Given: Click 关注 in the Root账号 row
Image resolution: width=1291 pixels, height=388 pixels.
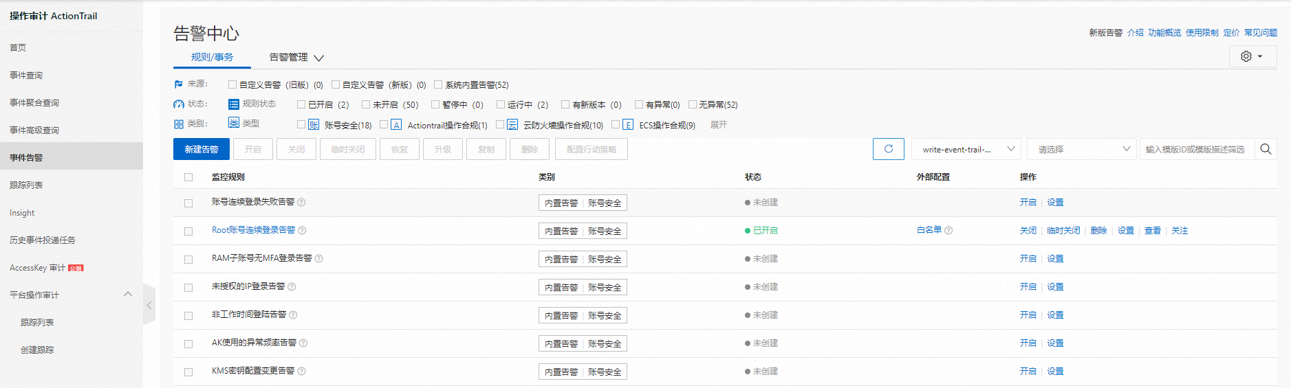Looking at the screenshot, I should pyautogui.click(x=1180, y=230).
